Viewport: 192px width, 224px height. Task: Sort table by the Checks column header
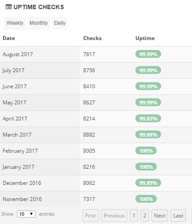[x=92, y=38]
